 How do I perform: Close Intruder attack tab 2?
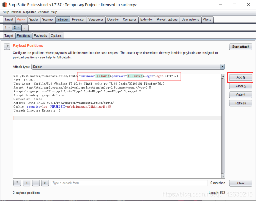[18, 28]
